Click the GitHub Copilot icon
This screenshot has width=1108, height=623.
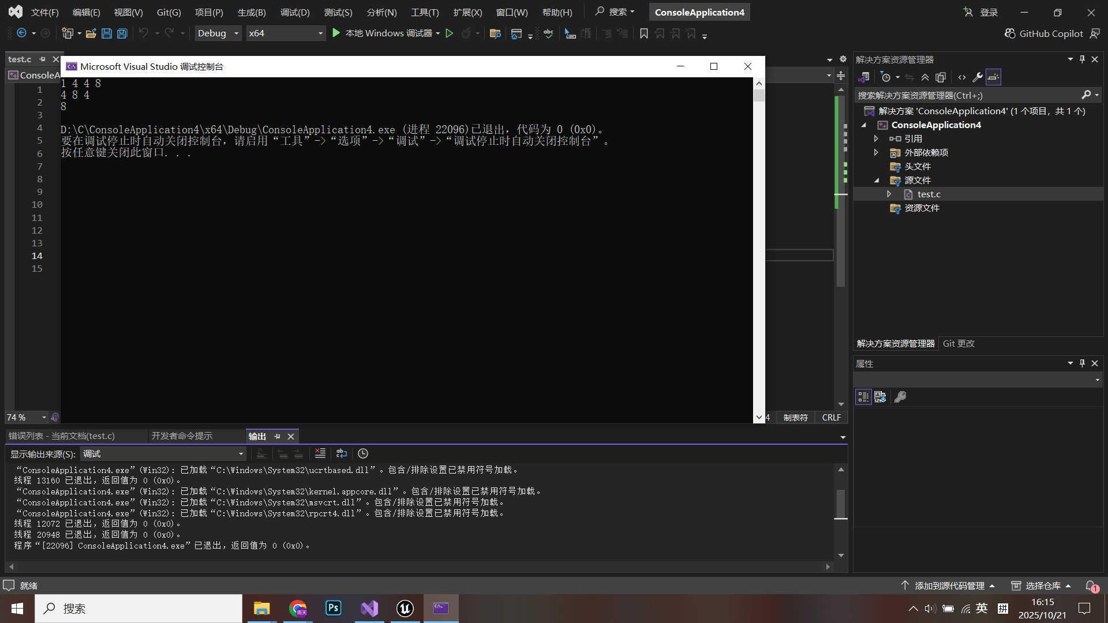pyautogui.click(x=1010, y=33)
